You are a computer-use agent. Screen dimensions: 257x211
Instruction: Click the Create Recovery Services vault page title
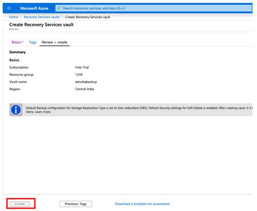tap(41, 25)
